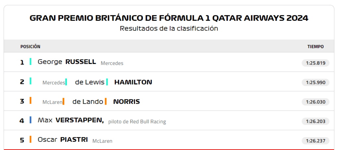
Task: Click the TIEMPO column header
Action: 315,47
